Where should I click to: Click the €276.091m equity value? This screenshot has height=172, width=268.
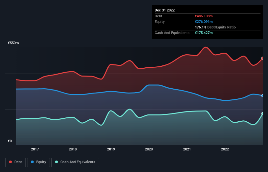pyautogui.click(x=204, y=22)
